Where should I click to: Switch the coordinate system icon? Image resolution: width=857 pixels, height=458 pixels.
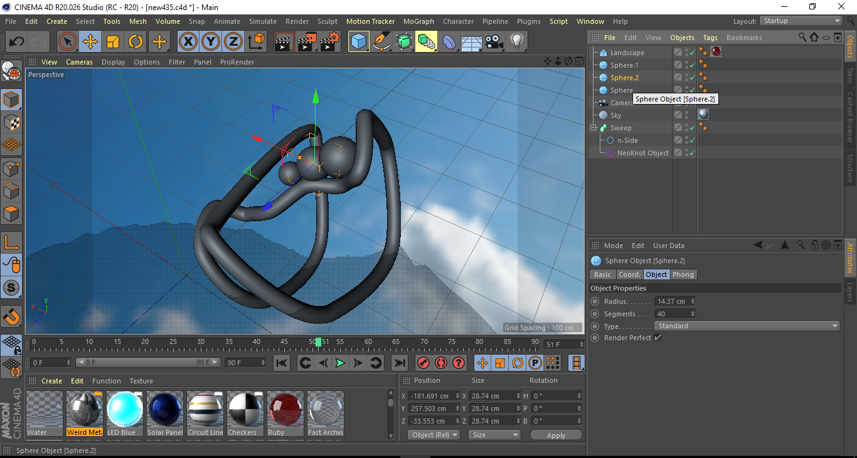point(257,42)
